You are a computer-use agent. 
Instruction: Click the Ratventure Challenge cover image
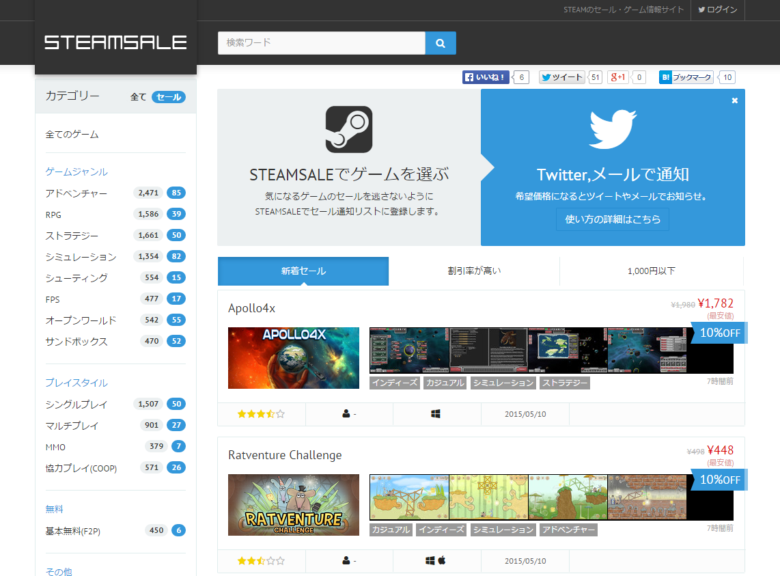click(x=294, y=505)
